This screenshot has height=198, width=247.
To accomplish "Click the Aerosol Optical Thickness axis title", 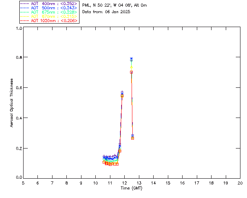I will click(x=12, y=103).
